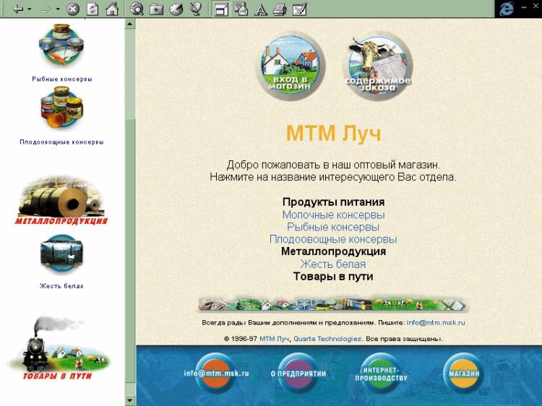
Task: Go to the Home page icon
Action: tap(112, 9)
